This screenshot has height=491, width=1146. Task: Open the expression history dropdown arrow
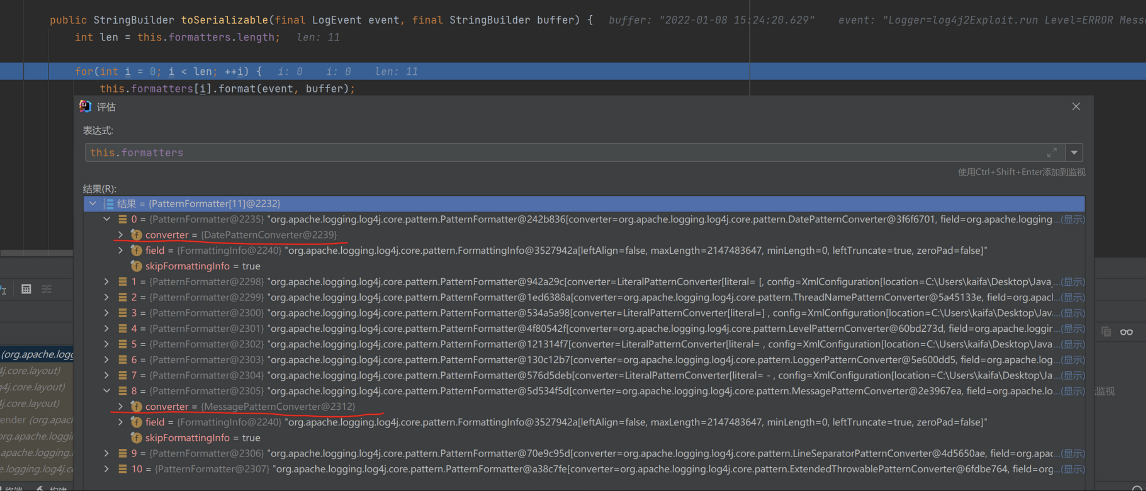tap(1074, 152)
